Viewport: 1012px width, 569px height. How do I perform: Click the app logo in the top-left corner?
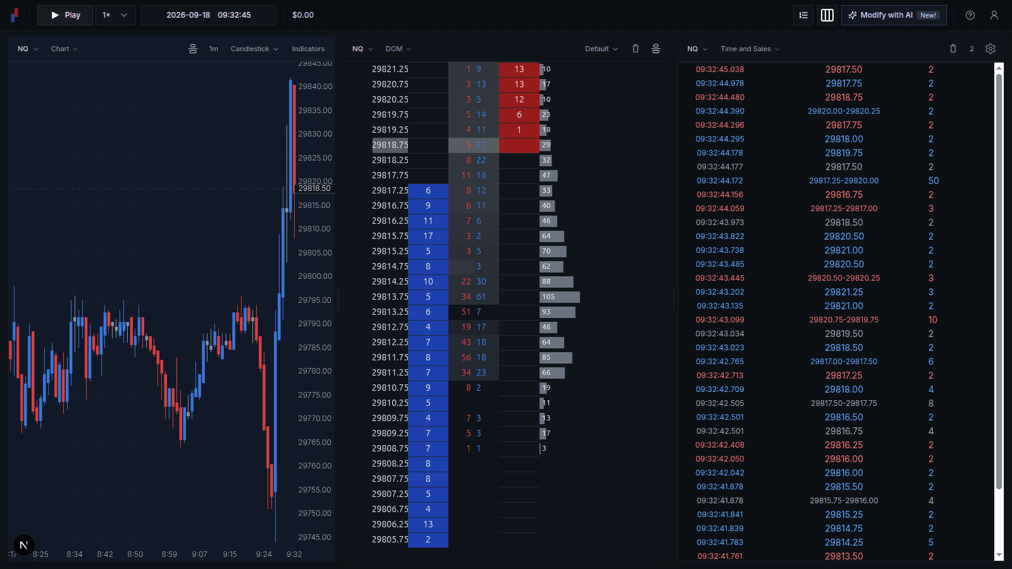click(15, 15)
